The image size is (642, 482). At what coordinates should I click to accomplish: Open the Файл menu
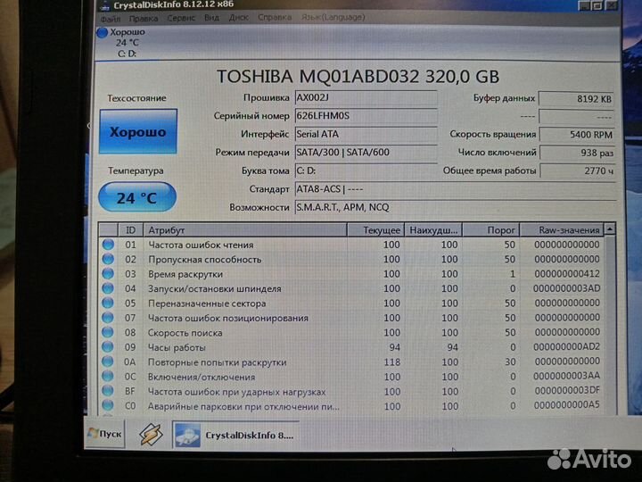(x=111, y=19)
